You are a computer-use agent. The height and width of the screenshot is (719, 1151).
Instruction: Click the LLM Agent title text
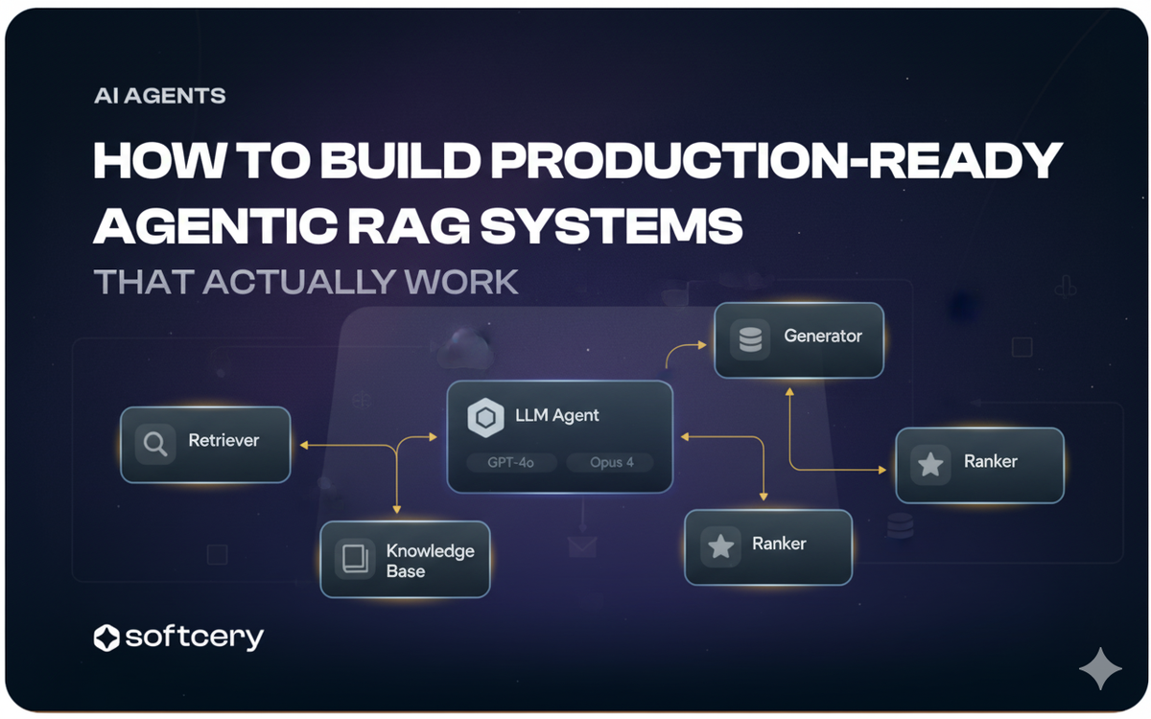coord(555,415)
